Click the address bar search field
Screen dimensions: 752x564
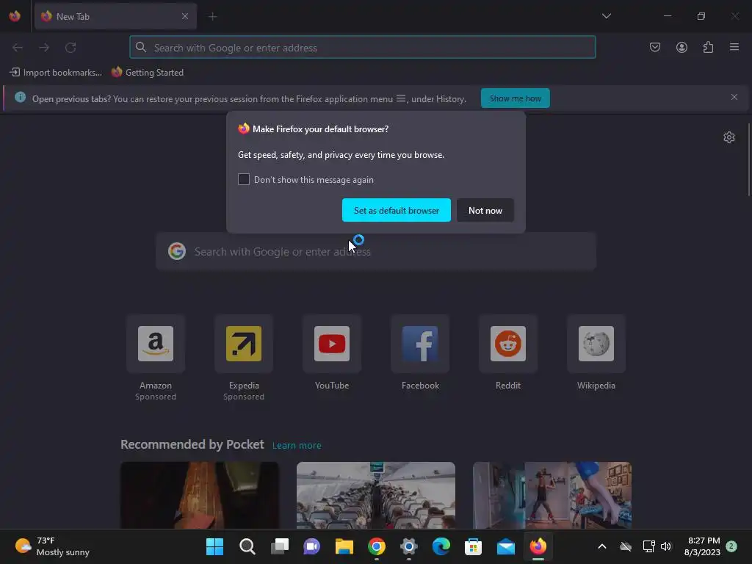coord(363,48)
